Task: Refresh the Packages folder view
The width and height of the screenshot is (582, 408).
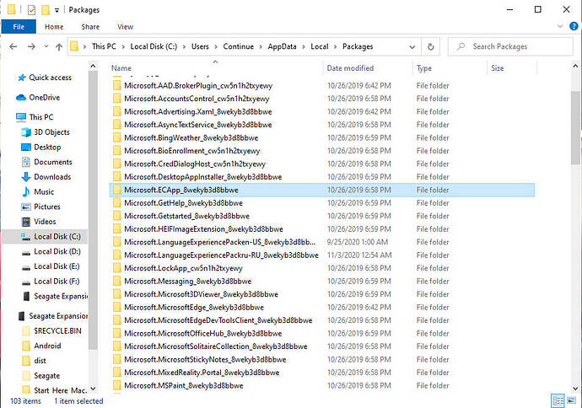Action: pyautogui.click(x=430, y=46)
